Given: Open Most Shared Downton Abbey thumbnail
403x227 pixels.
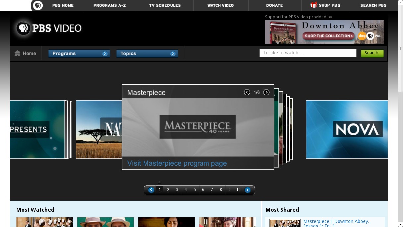Looking at the screenshot, I should (x=285, y=223).
